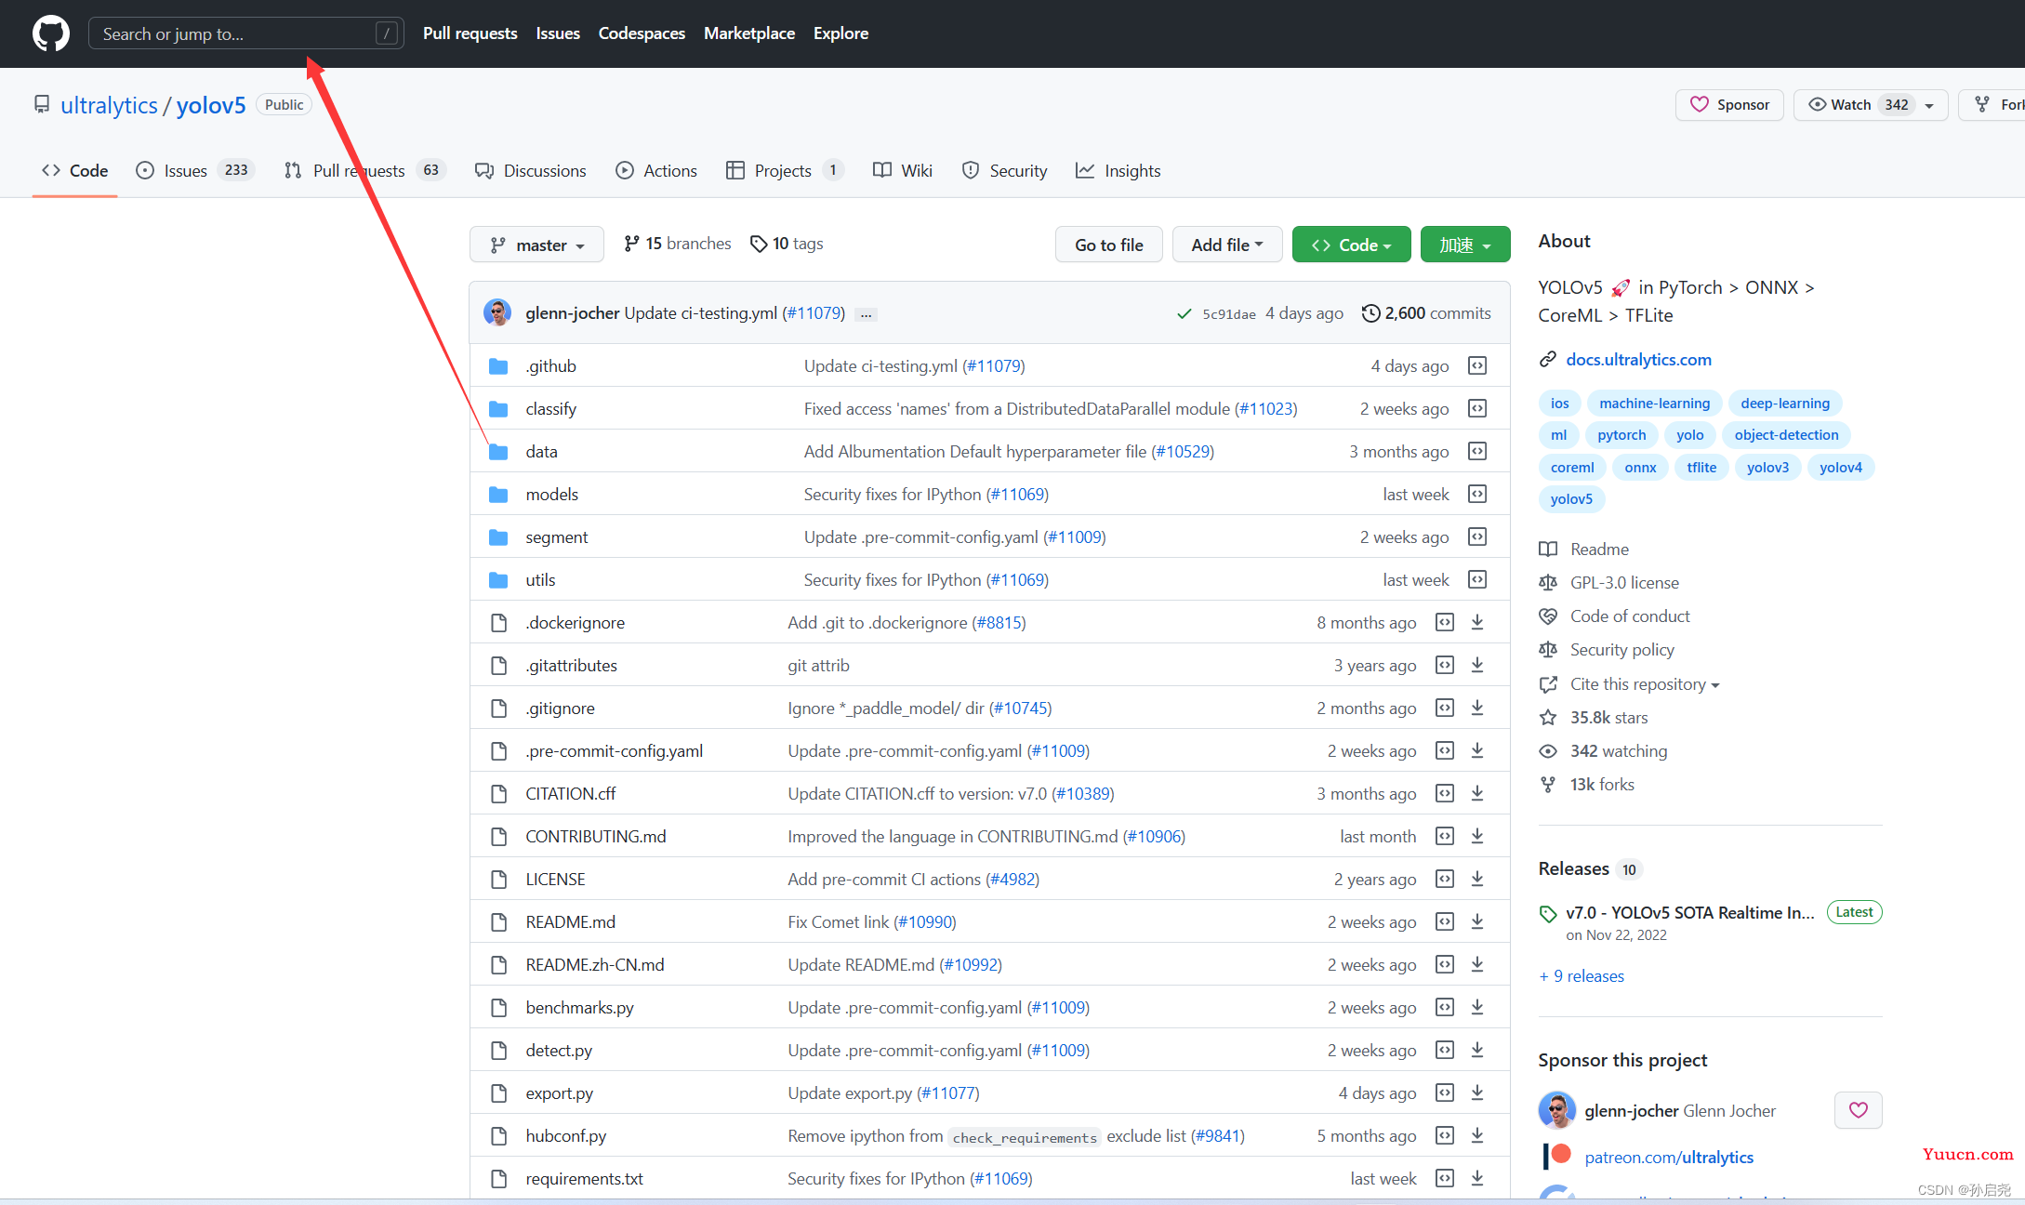Click the star icon near 35.8k stars

click(1548, 718)
